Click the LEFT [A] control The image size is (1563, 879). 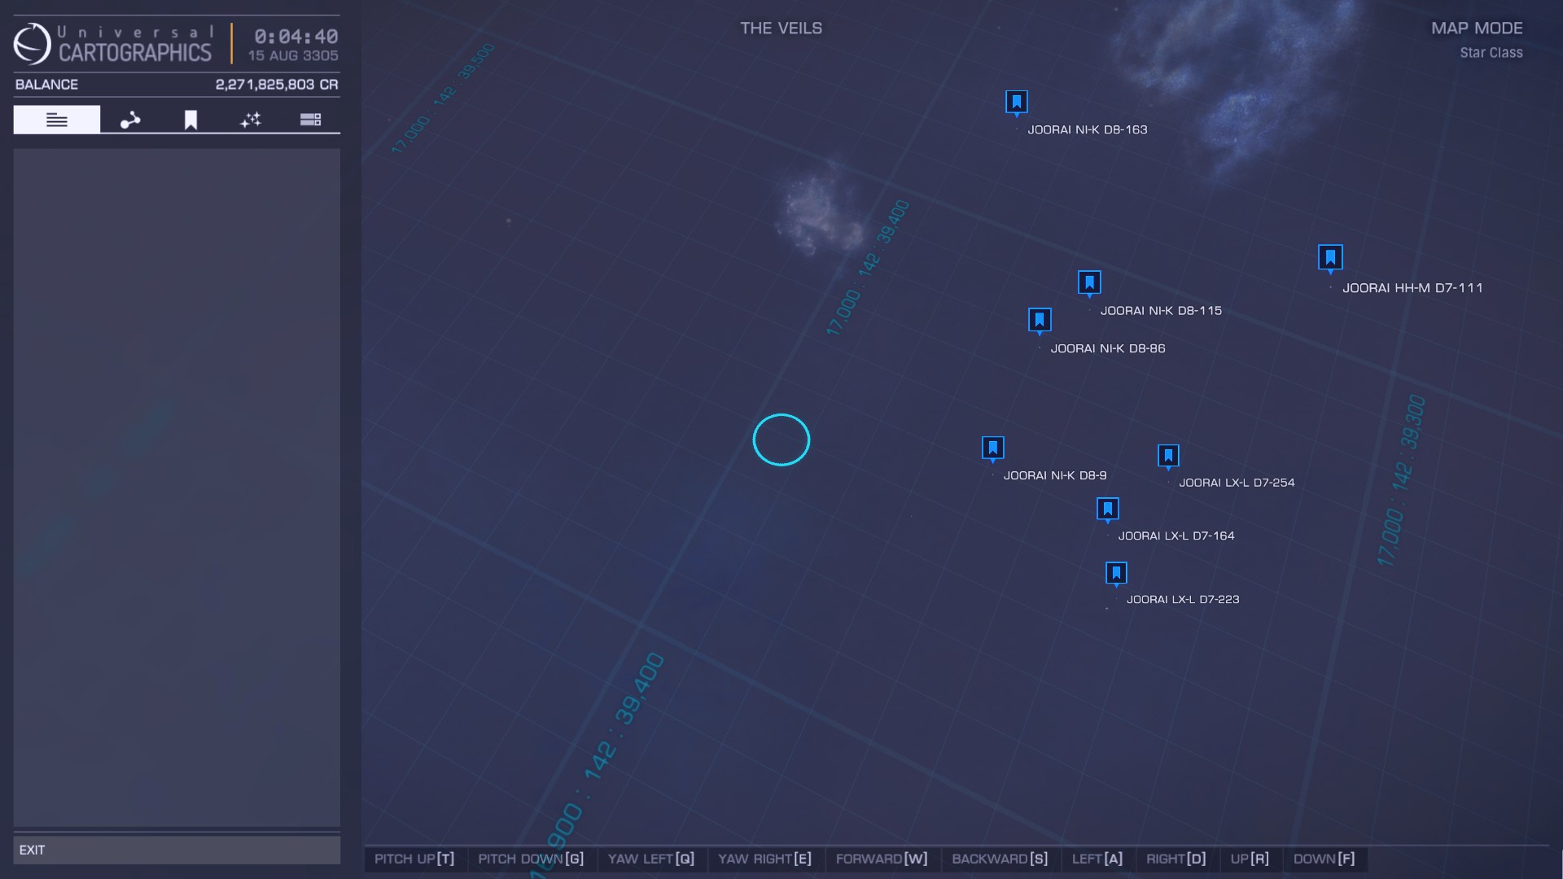(1097, 859)
